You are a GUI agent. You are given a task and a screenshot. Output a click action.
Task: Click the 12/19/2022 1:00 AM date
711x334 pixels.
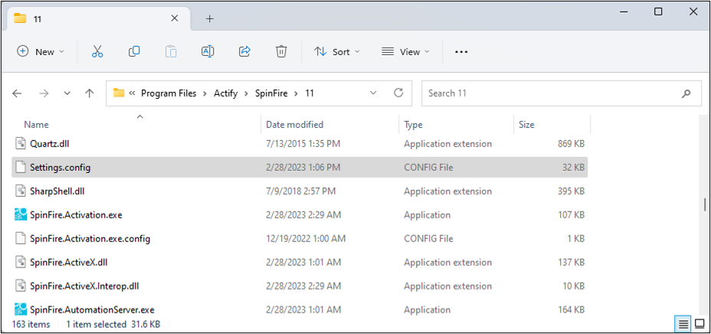pos(306,238)
